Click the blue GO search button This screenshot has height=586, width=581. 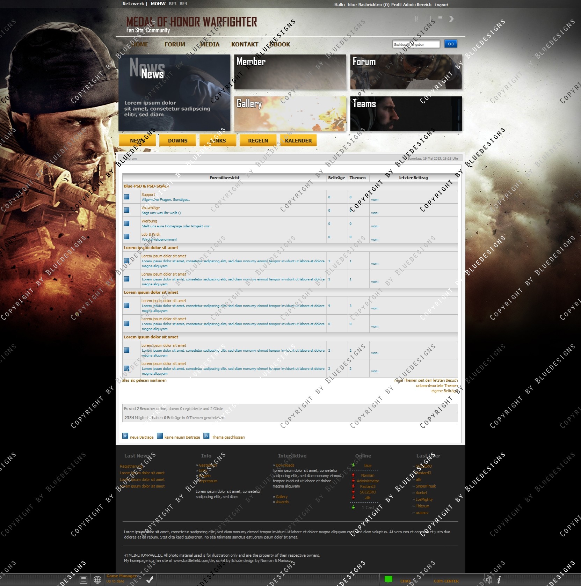pos(451,44)
